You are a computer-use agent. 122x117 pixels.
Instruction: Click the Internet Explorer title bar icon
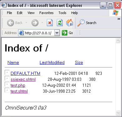tap(4, 5)
